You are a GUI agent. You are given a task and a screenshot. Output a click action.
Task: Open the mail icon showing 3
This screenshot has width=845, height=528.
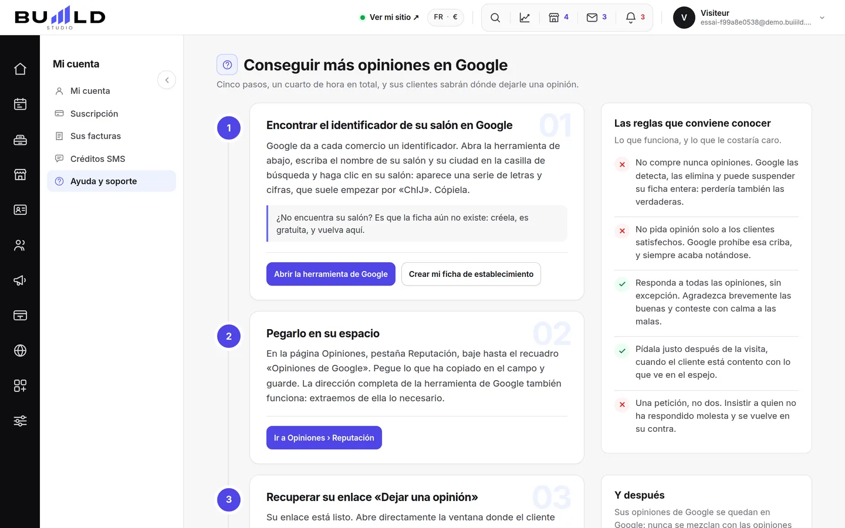pos(597,18)
